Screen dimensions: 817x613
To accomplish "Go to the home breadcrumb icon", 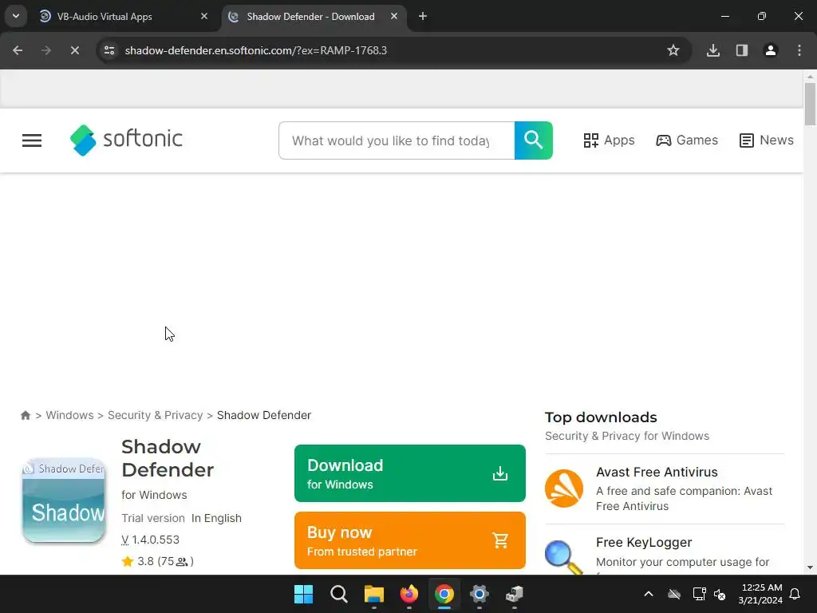I will 25,415.
